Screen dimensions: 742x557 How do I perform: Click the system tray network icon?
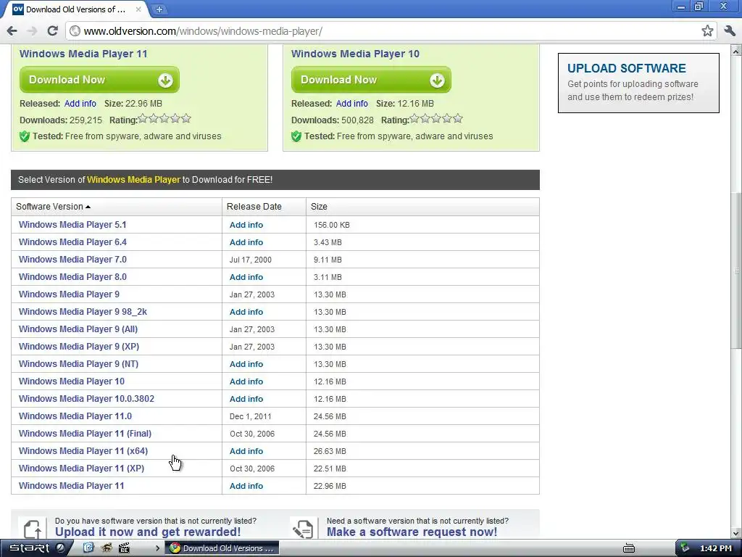684,548
